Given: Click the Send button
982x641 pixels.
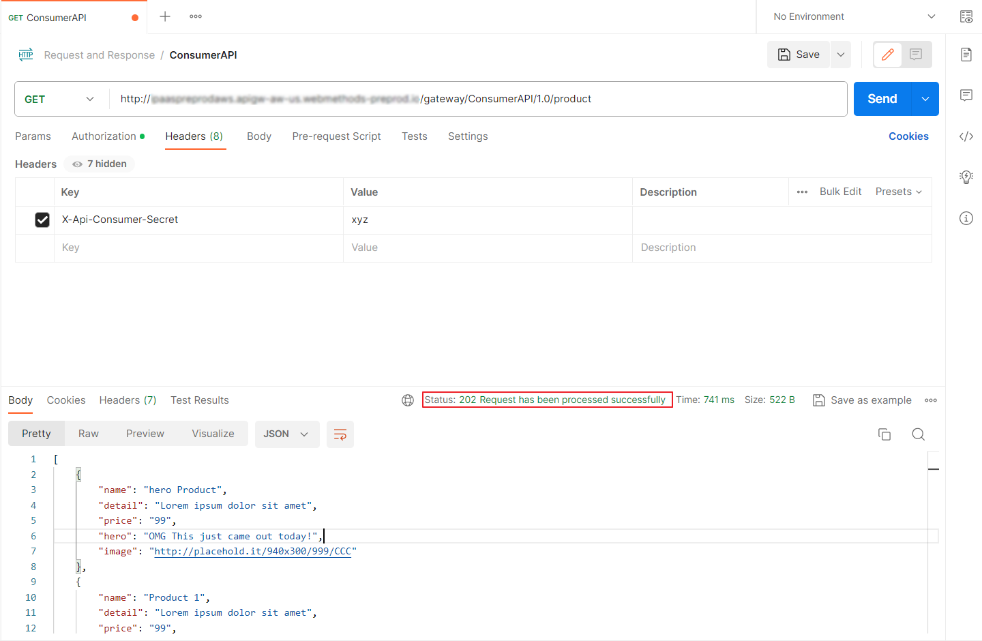Looking at the screenshot, I should click(882, 99).
